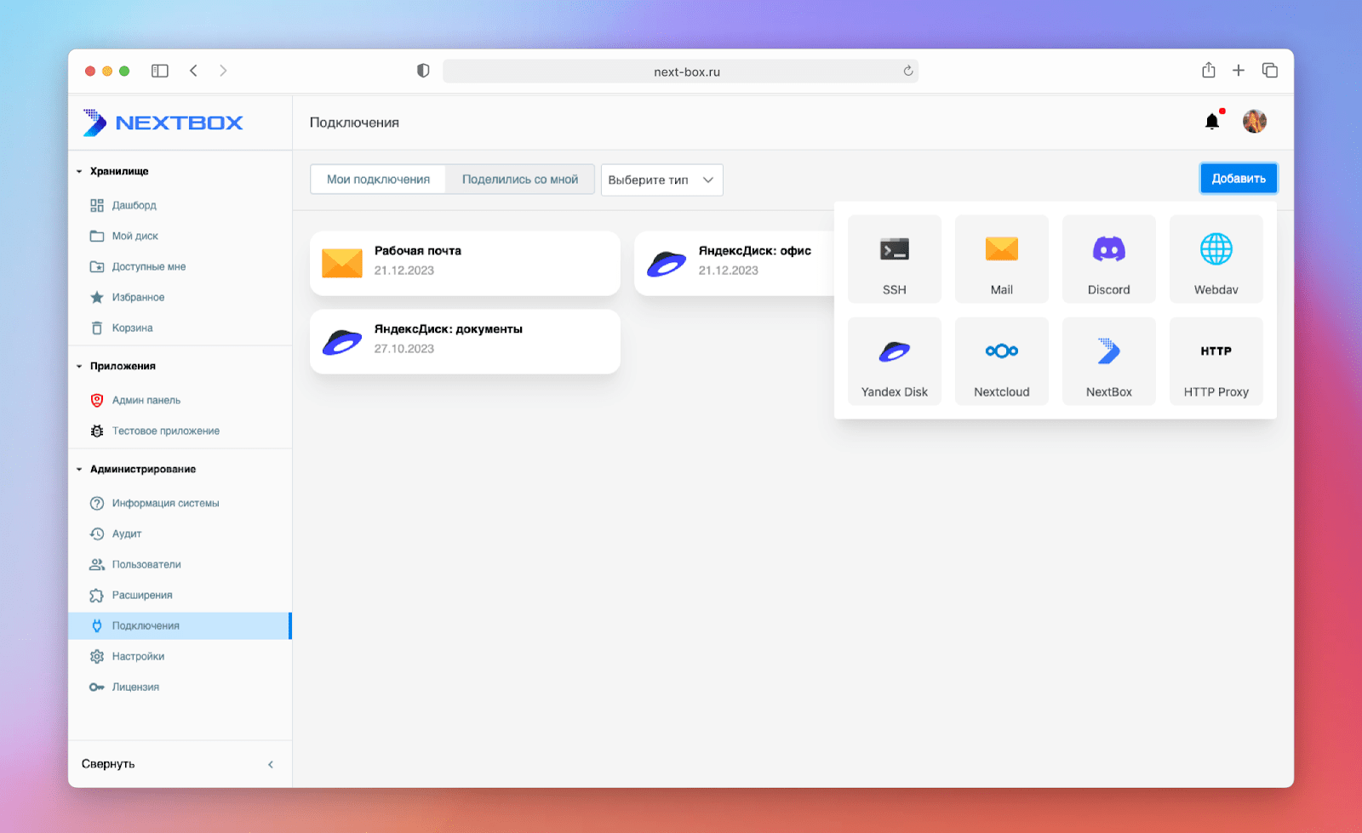The height and width of the screenshot is (833, 1362).
Task: Open notifications bell
Action: pyautogui.click(x=1212, y=122)
